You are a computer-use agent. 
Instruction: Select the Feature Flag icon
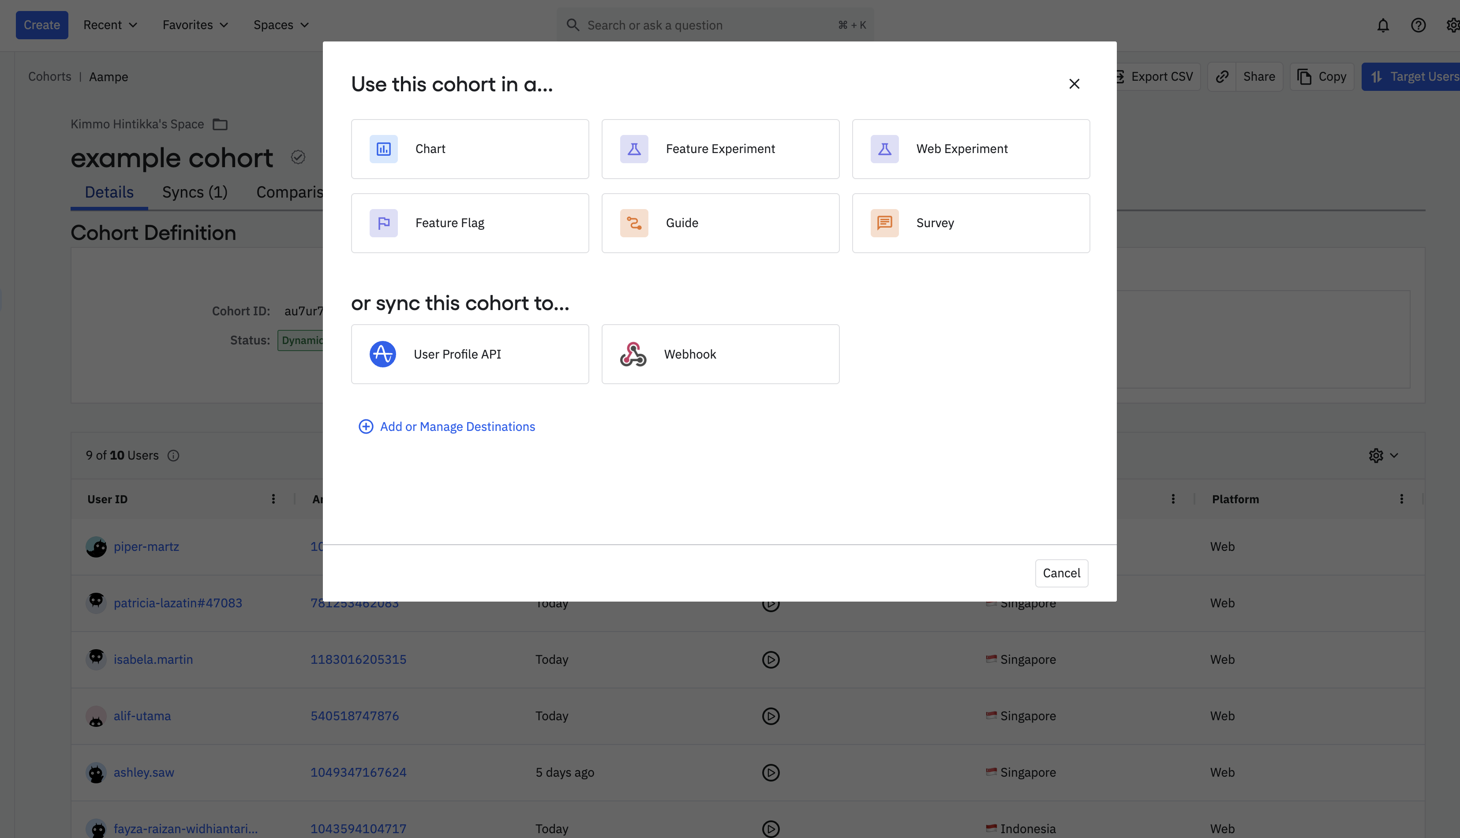point(383,223)
